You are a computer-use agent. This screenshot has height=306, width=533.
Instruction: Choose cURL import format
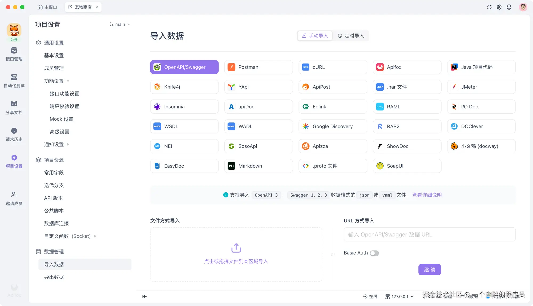[333, 67]
